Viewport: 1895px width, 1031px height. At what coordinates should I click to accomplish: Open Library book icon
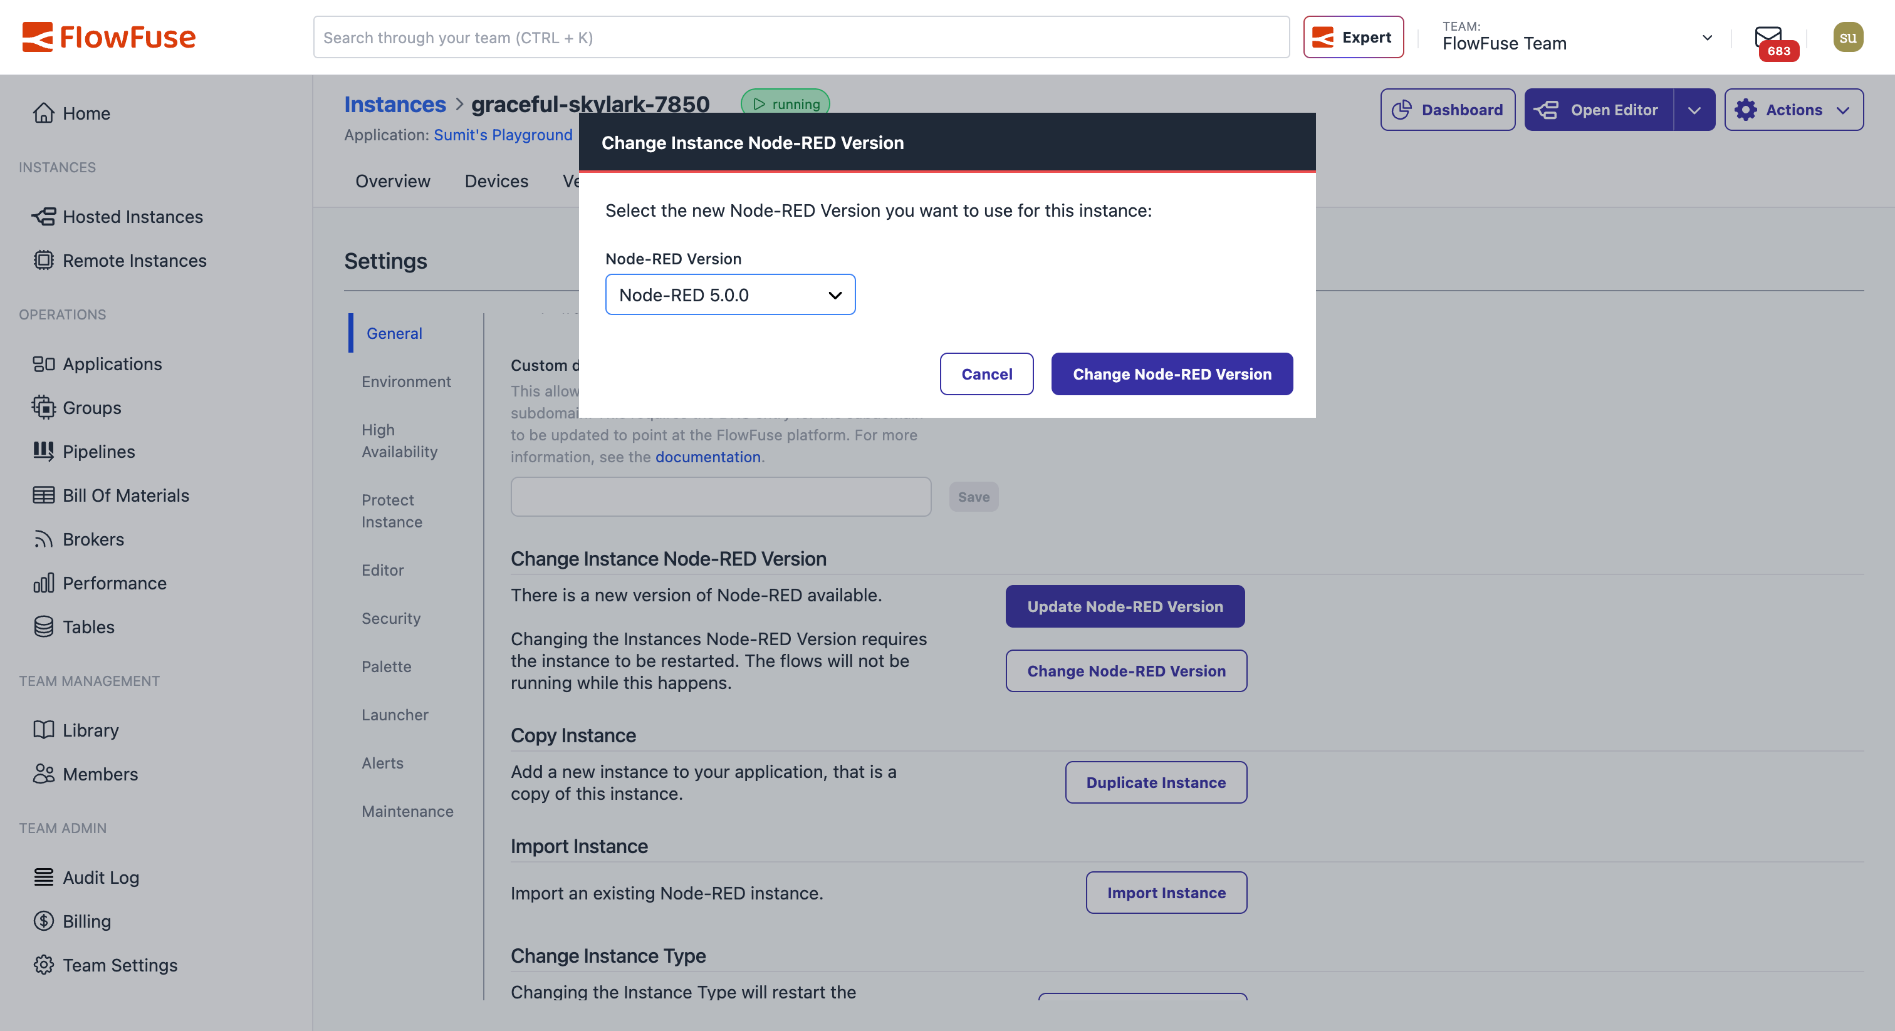click(43, 730)
